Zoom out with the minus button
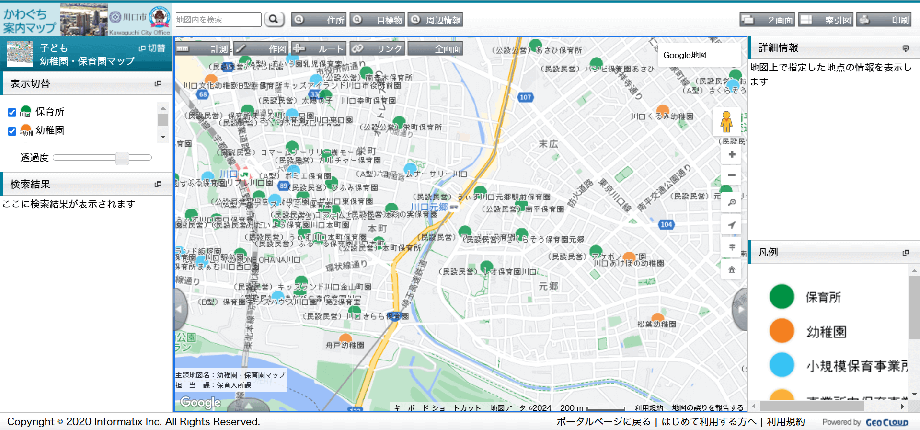The image size is (920, 430). click(732, 175)
